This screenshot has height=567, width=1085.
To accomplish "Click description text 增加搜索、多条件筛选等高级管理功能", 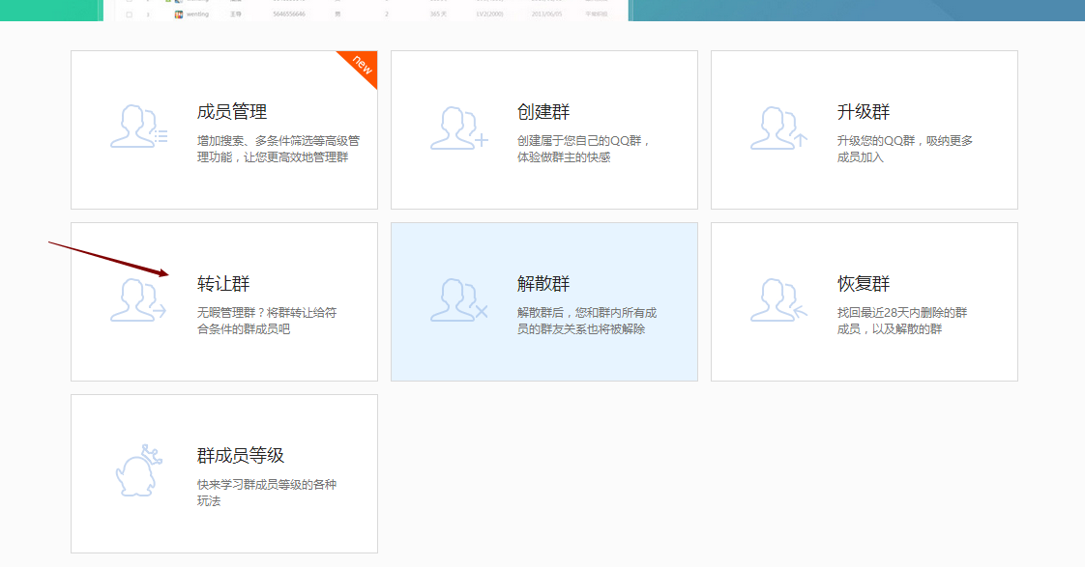I will pyautogui.click(x=279, y=149).
